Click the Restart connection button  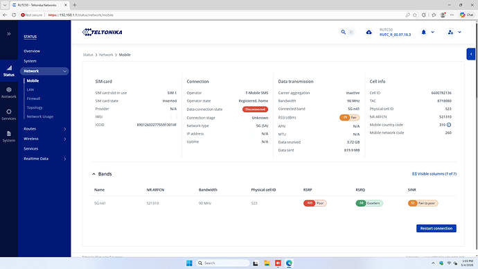(x=436, y=228)
